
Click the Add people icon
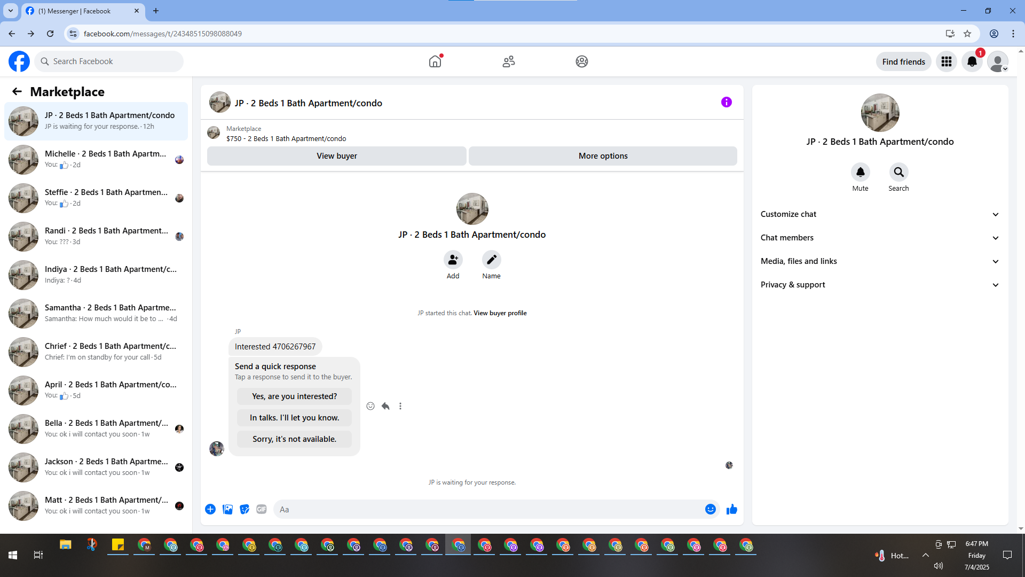pyautogui.click(x=453, y=260)
